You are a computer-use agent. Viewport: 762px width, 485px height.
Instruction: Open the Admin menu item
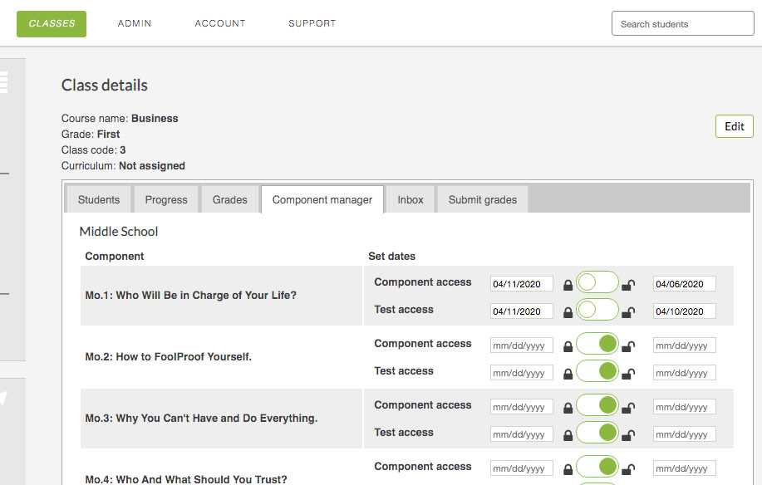coord(135,23)
